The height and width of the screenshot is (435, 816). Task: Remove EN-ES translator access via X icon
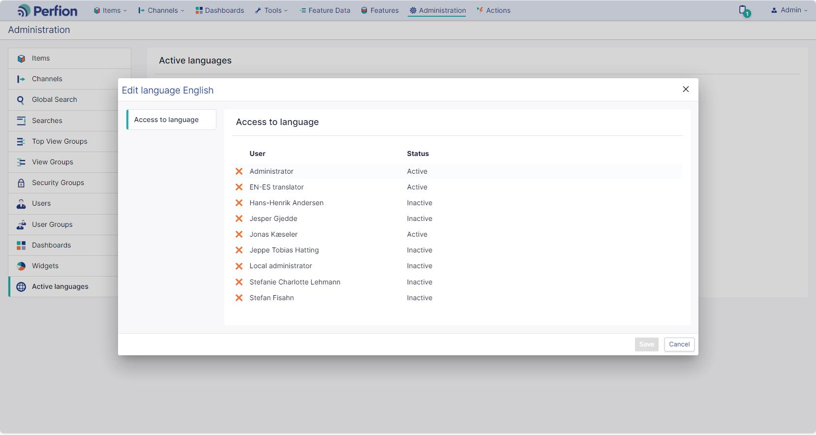(x=239, y=187)
